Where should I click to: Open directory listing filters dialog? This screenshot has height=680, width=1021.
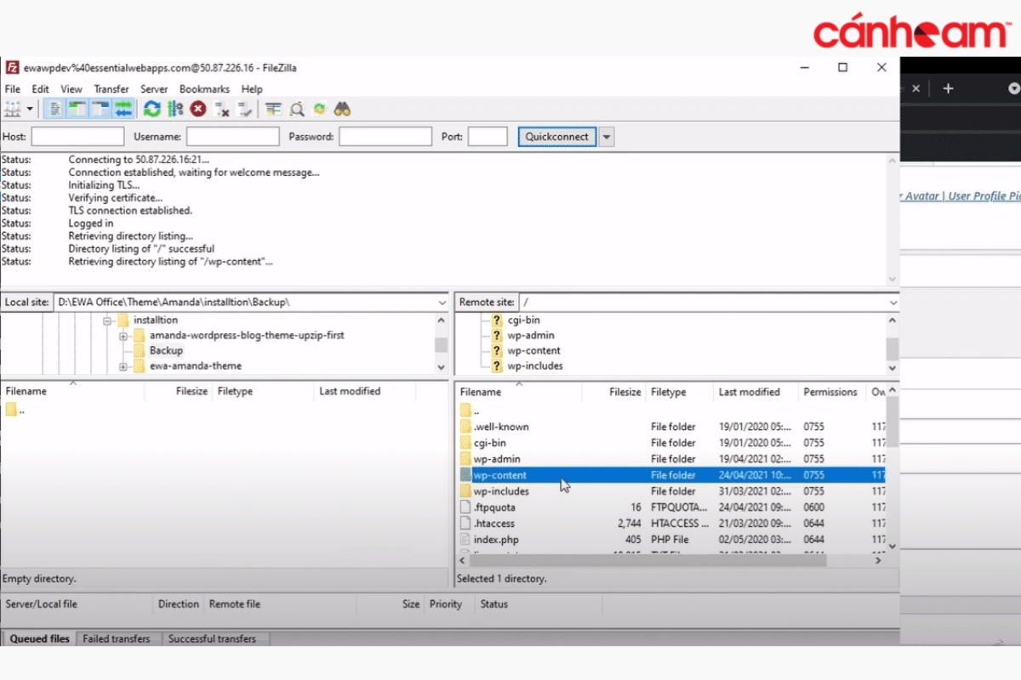273,109
